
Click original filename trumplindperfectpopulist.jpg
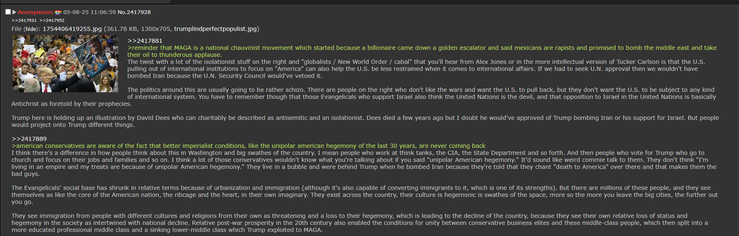point(216,29)
